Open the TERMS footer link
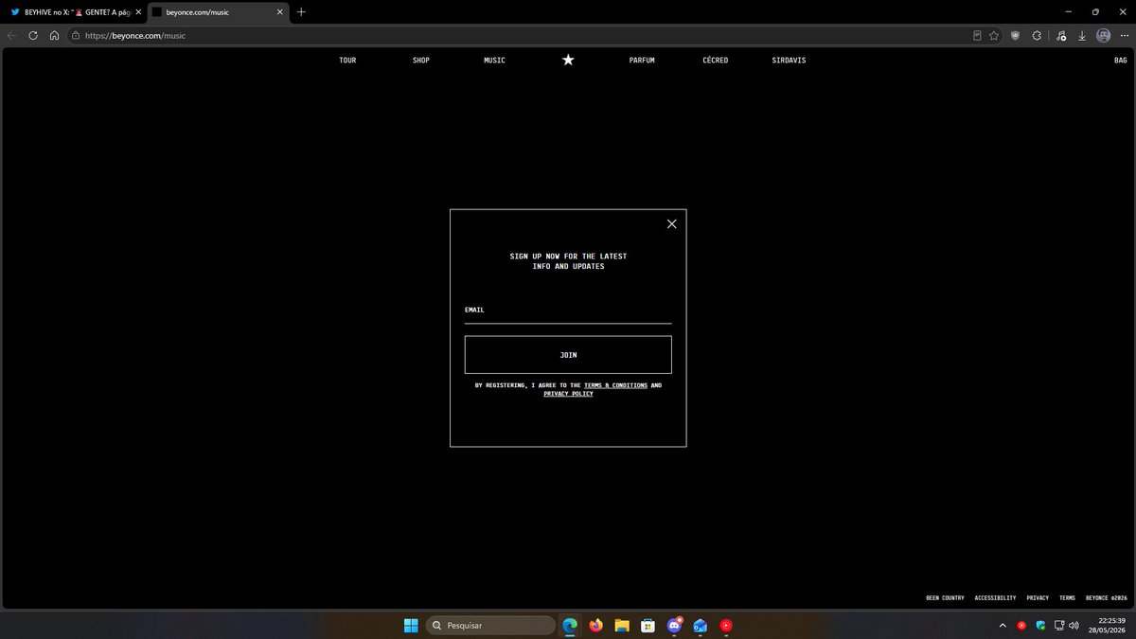Viewport: 1136px width, 639px height. (x=1067, y=597)
